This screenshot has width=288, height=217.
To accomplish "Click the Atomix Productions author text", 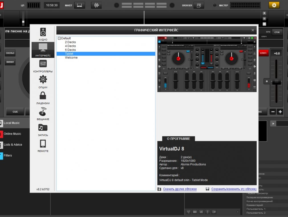I will 193,165.
